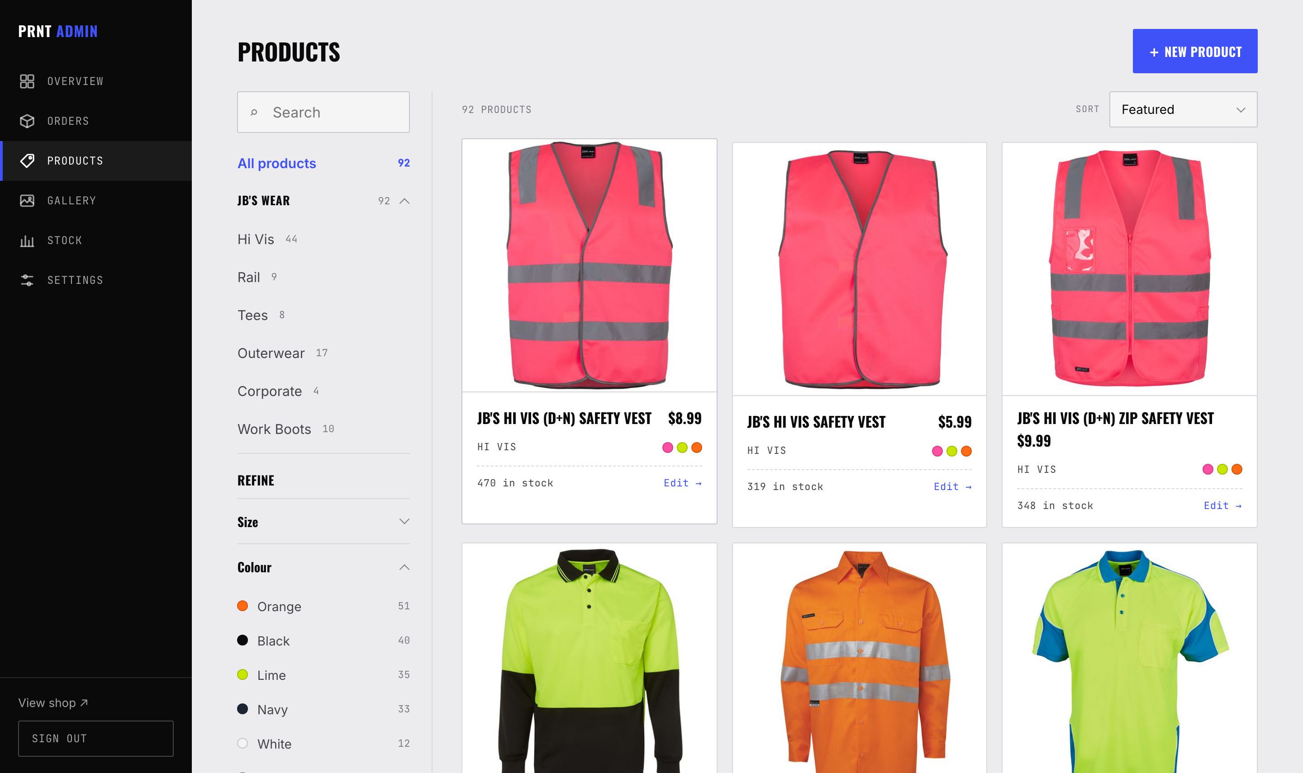The image size is (1303, 773).
Task: Click the PRNT ADMIN logo
Action: pos(58,31)
